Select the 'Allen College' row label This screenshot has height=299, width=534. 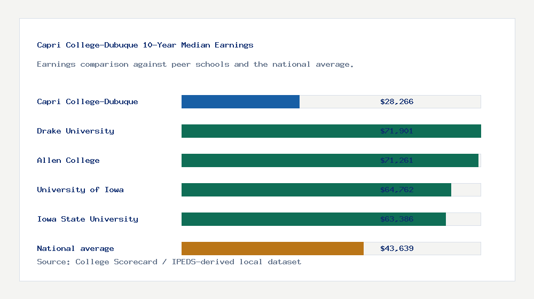(x=68, y=160)
